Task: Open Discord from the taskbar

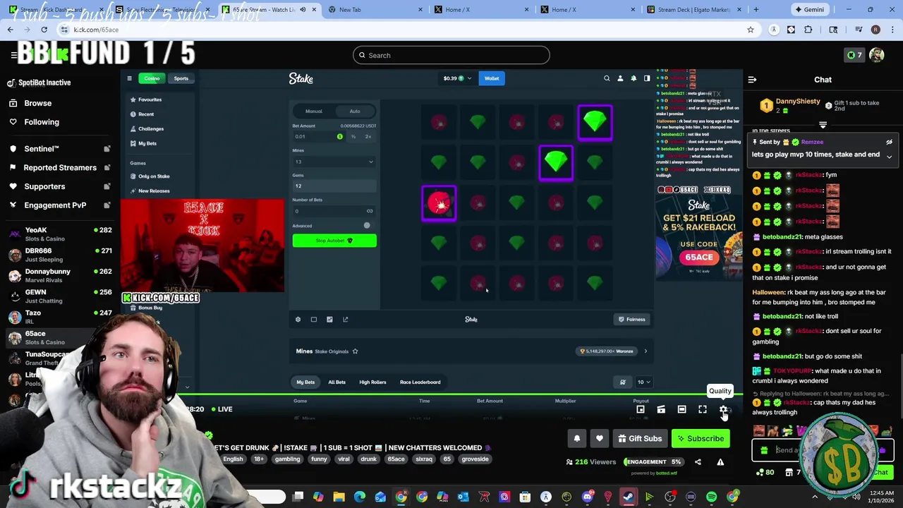Action: tap(587, 497)
